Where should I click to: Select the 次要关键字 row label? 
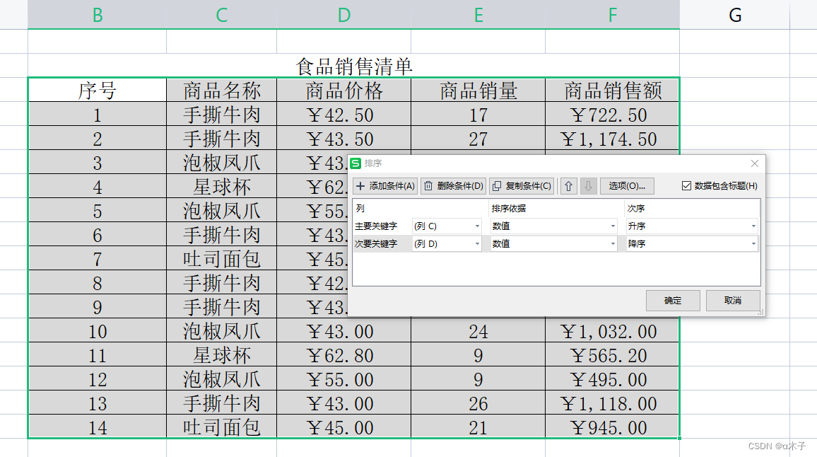(376, 243)
